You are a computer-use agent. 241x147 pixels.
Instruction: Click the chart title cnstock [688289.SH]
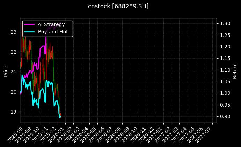118,6
